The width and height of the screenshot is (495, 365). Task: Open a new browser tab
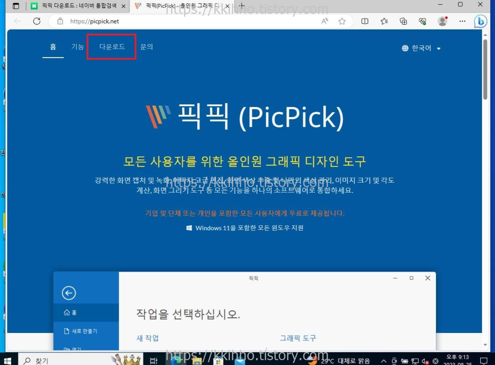pos(242,6)
